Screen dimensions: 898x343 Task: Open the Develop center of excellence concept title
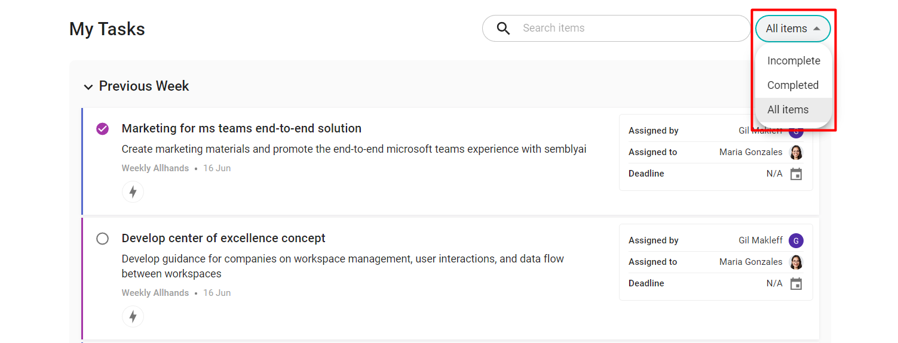pyautogui.click(x=223, y=238)
